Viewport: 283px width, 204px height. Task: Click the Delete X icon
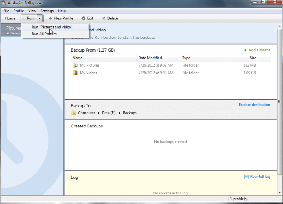click(104, 18)
